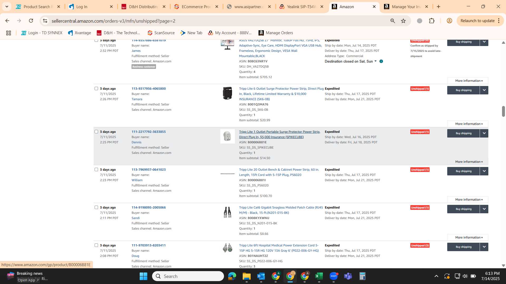The image size is (506, 284).
Task: Open the Manage Orders bookmark
Action: pos(276,33)
